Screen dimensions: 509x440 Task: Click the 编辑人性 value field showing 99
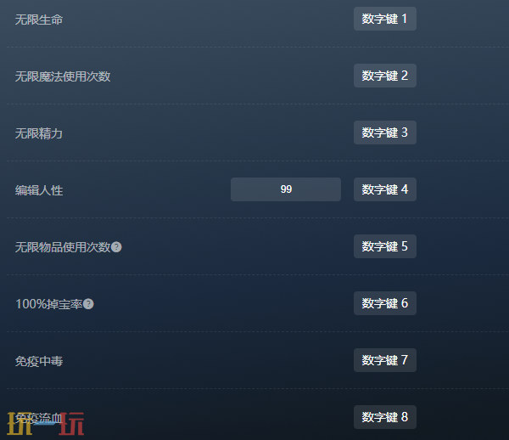coord(286,189)
